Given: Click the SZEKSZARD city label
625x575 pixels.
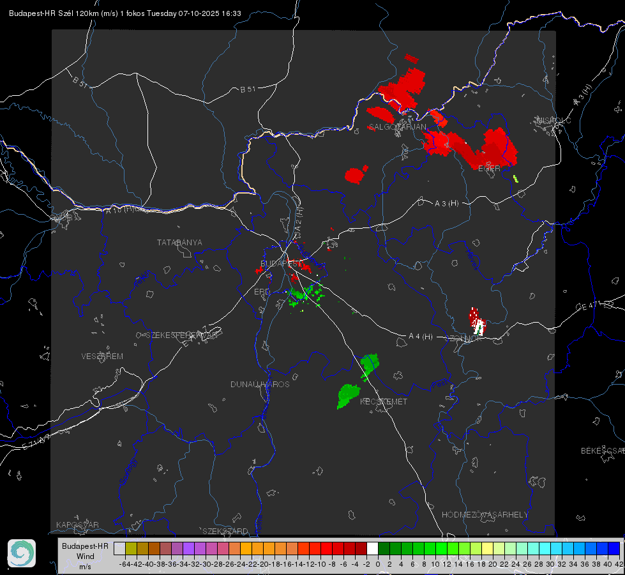Looking at the screenshot, I should point(225,531).
